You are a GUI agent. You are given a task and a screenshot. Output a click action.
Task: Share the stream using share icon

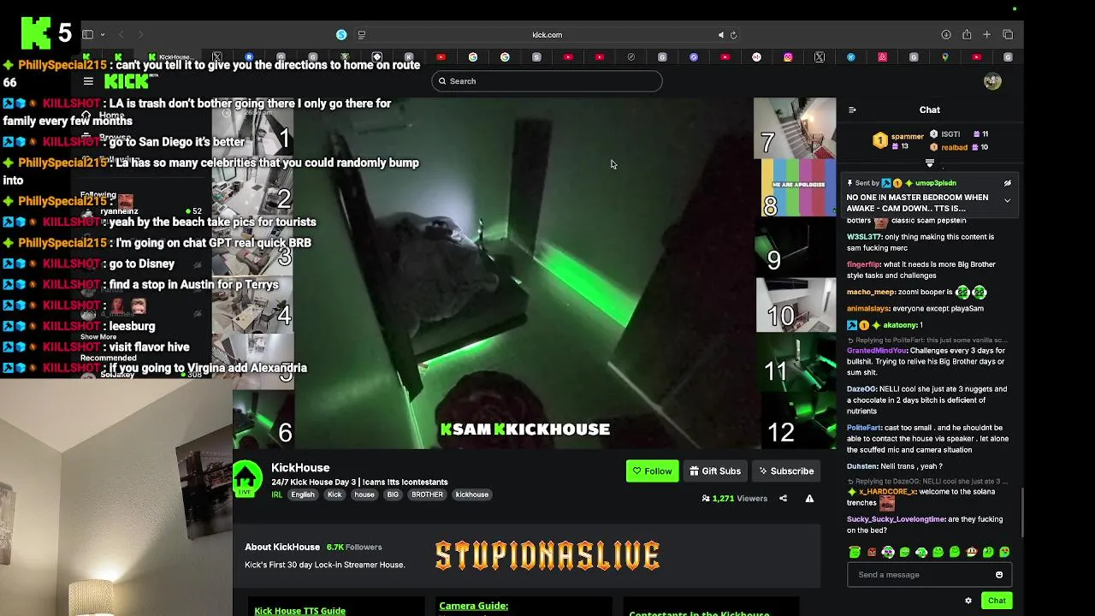(783, 498)
